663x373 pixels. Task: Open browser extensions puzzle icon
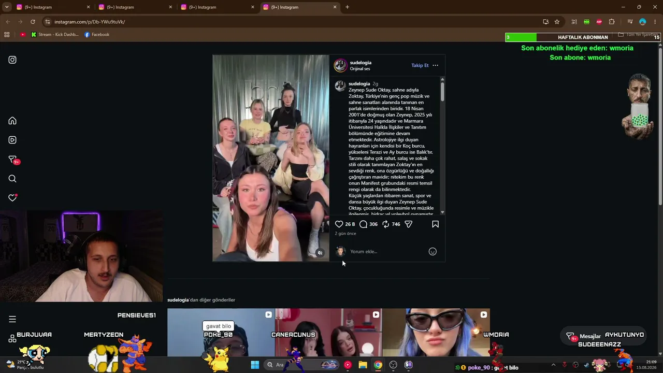tap(612, 22)
